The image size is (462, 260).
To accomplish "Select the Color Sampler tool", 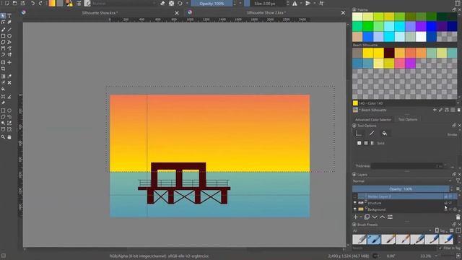I will pos(9,77).
